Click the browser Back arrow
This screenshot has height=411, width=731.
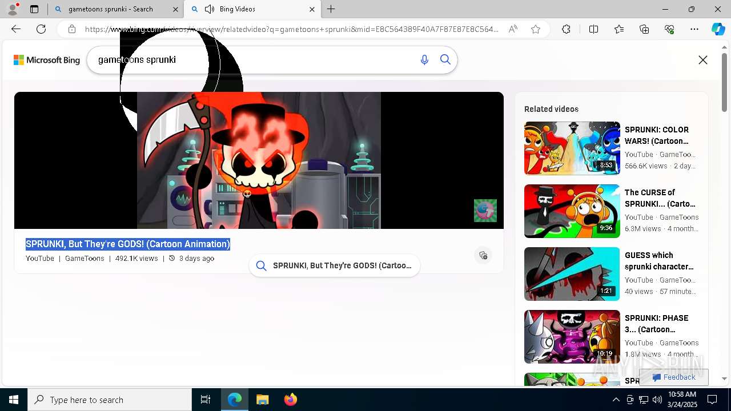coord(16,29)
